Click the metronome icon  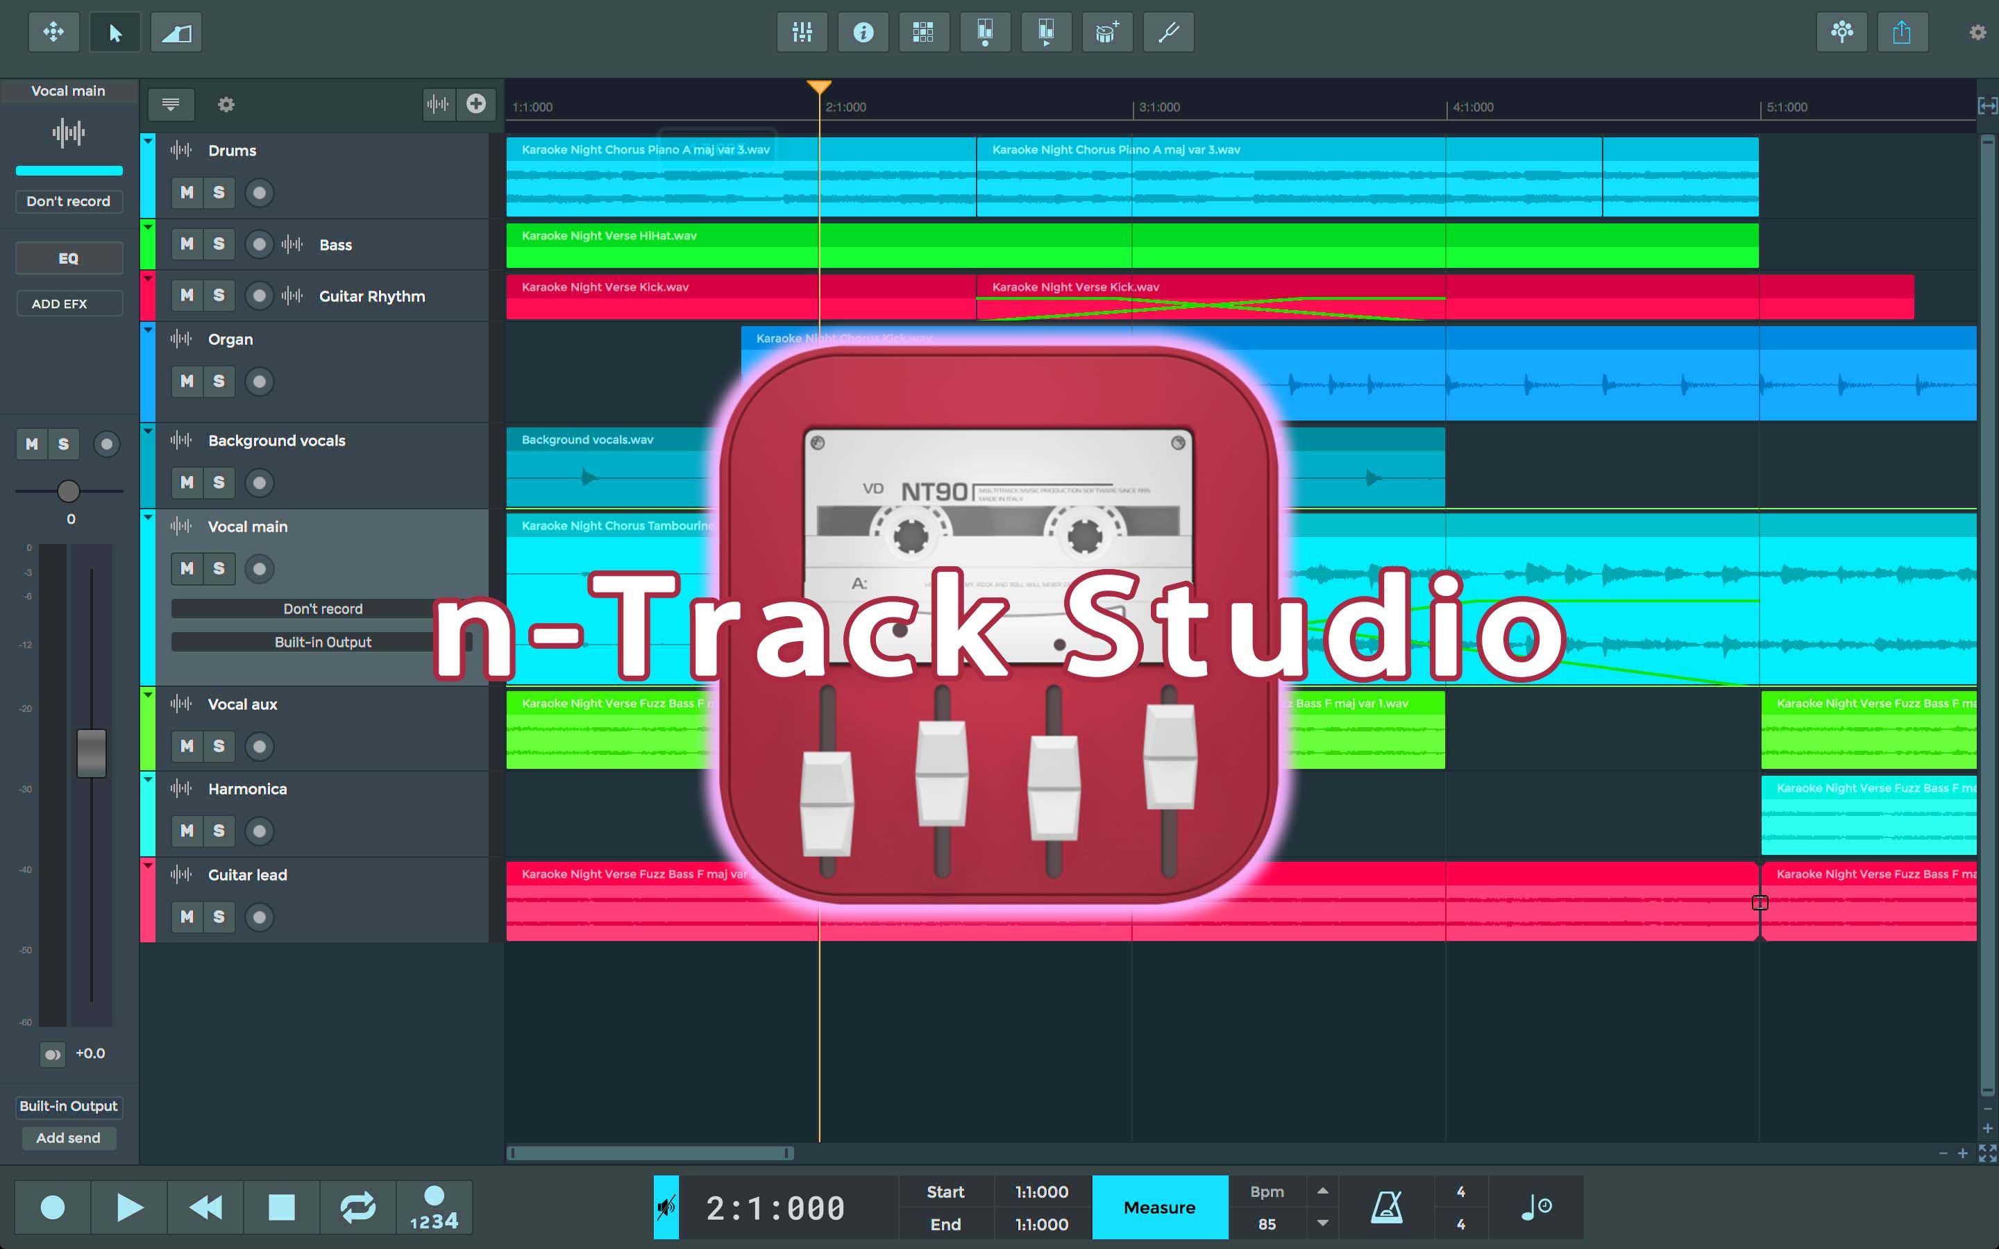pyautogui.click(x=1387, y=1207)
